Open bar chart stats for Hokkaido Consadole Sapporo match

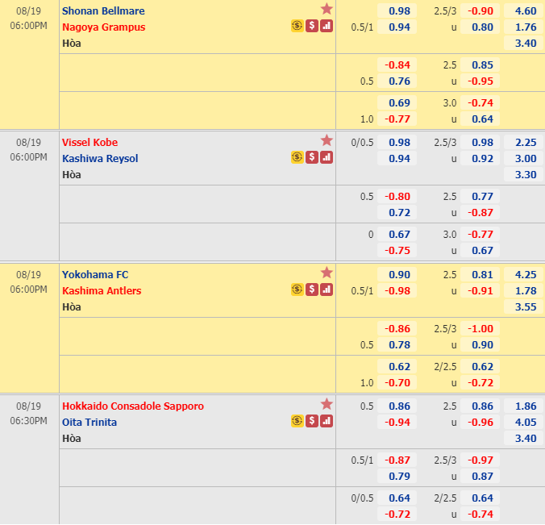coord(327,421)
